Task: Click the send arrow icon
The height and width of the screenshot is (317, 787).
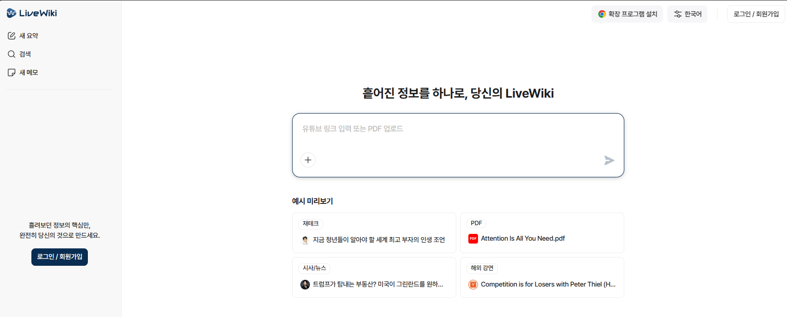Action: (x=609, y=160)
